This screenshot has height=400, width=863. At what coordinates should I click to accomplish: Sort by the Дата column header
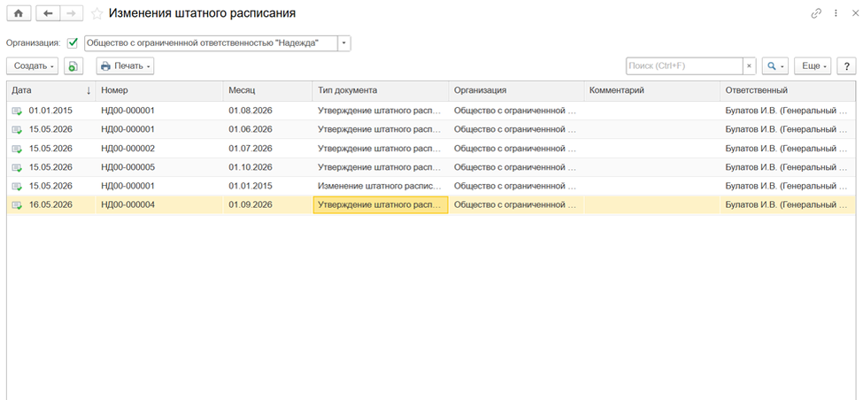(x=51, y=91)
